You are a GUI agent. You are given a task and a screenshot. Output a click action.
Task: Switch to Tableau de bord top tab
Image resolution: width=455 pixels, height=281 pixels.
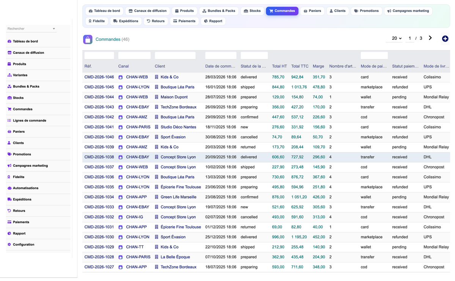(104, 11)
